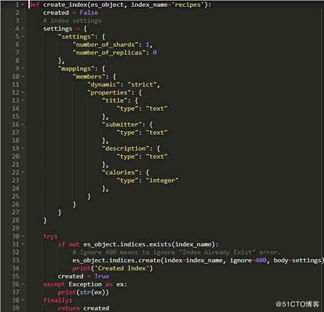Screen dimensions: 324x312
Task: Click the finally keyword
Action: click(x=56, y=300)
